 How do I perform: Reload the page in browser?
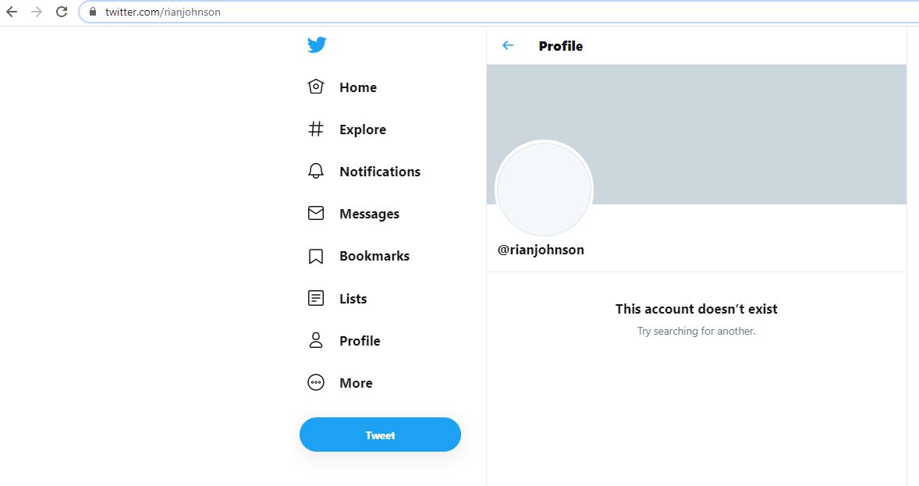[x=62, y=12]
